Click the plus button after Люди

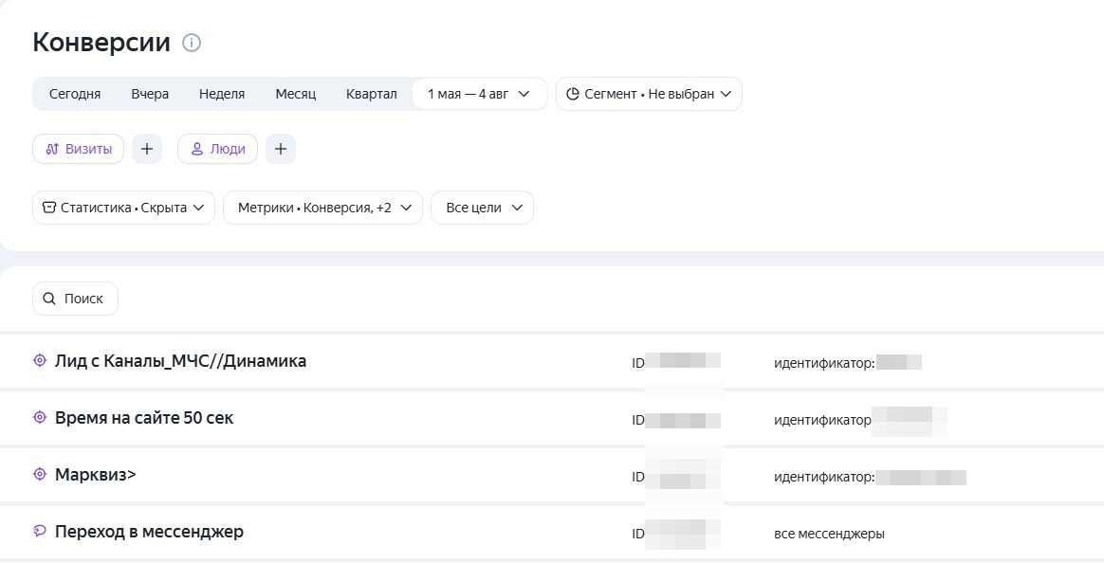pyautogui.click(x=281, y=149)
